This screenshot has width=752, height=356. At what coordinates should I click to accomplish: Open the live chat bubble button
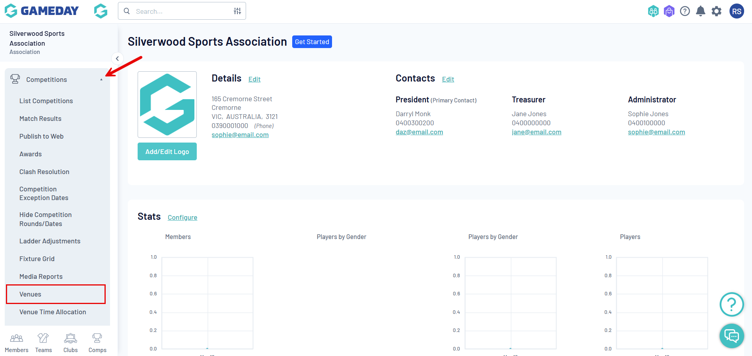(732, 336)
